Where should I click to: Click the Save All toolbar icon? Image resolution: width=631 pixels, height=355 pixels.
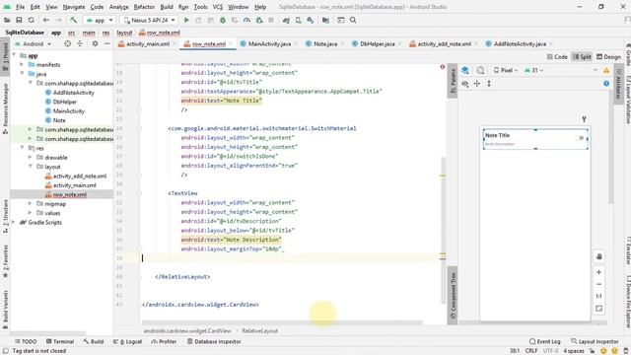(19, 20)
